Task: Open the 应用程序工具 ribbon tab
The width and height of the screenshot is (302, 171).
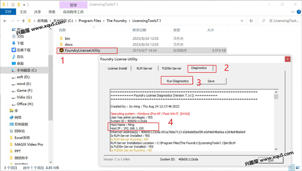Action: point(73,12)
